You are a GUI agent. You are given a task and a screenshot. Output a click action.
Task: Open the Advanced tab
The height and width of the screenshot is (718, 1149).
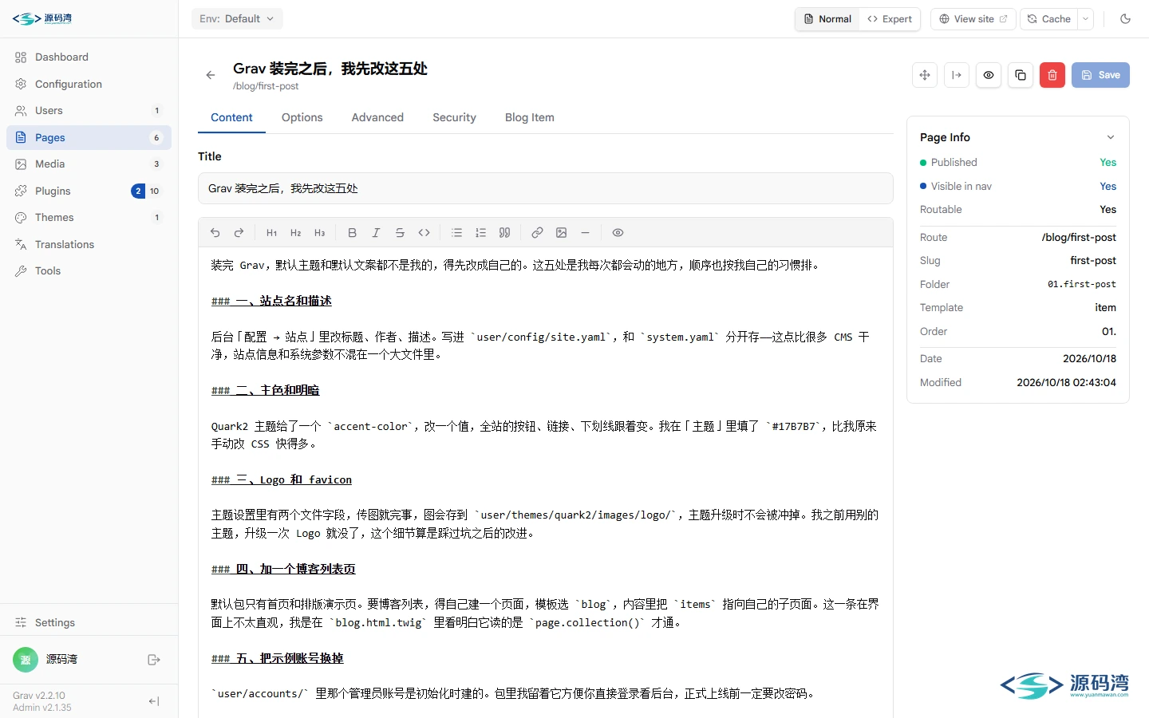coord(377,117)
